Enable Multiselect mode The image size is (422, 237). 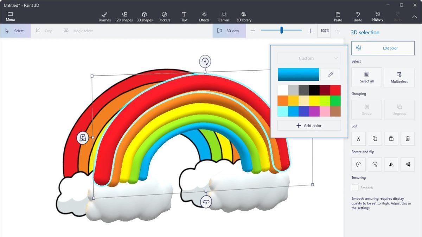[399, 77]
